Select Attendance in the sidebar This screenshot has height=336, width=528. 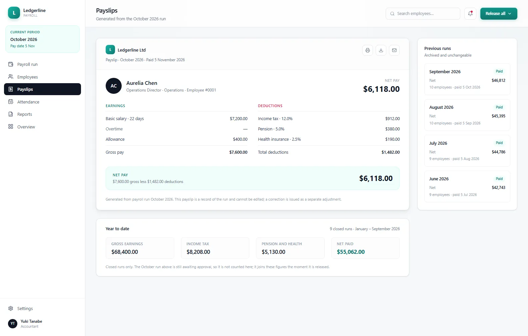click(42, 102)
